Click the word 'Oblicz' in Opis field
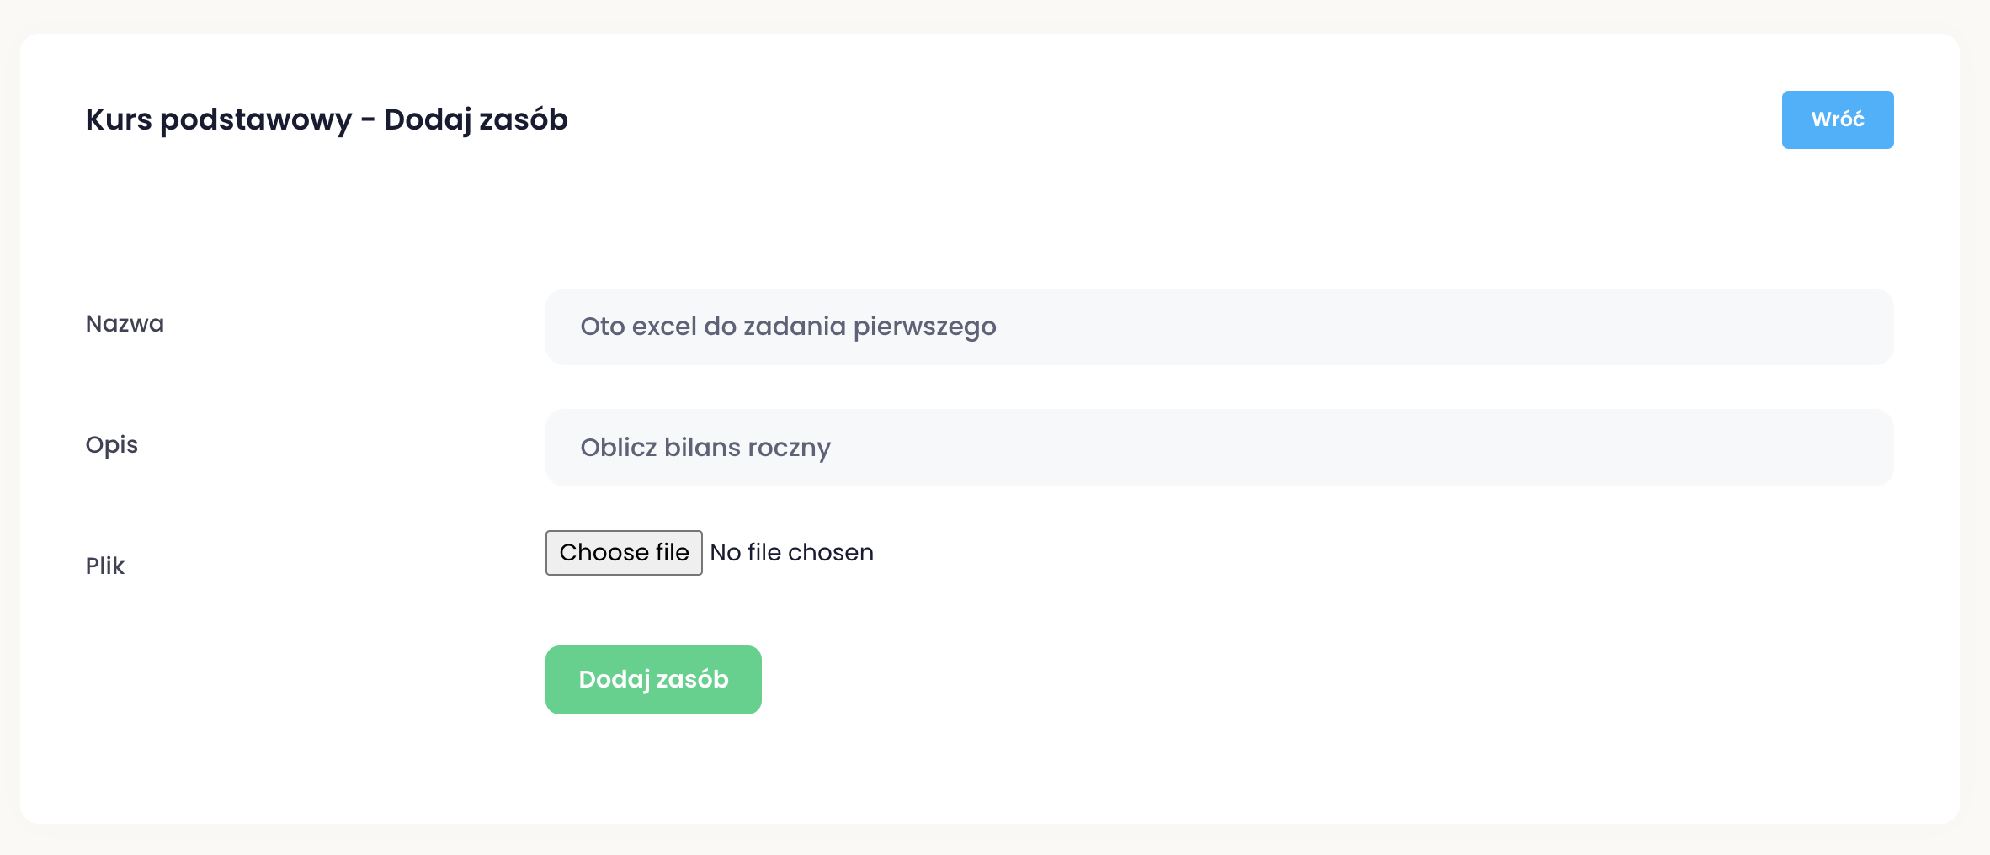The width and height of the screenshot is (1990, 855). point(618,448)
